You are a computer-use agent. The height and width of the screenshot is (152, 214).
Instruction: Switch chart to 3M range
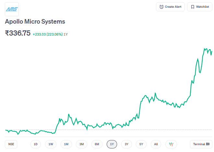tap(82, 144)
